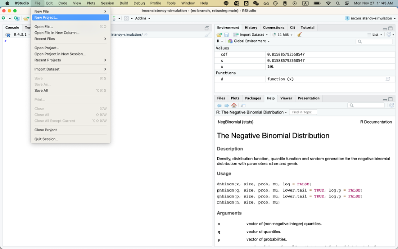Click the Wi-Fi status icon
Screen dimensions: 398x249
point(328,3)
